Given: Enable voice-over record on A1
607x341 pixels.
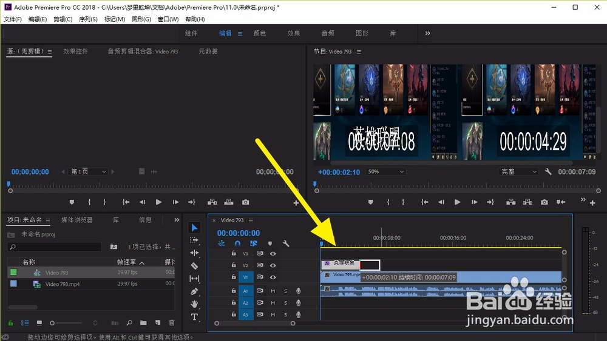Looking at the screenshot, I should 299,291.
